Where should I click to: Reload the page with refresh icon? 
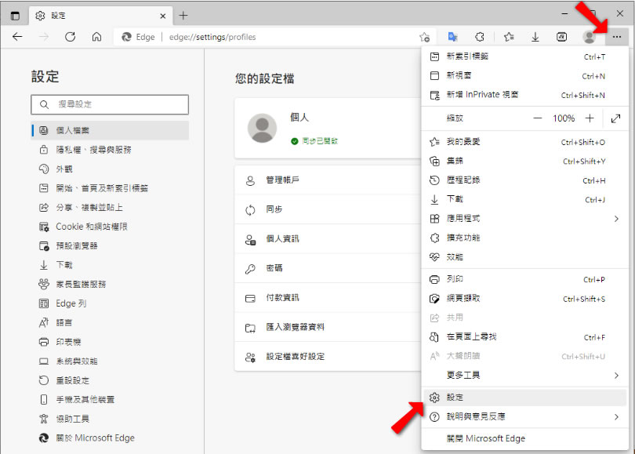(70, 37)
